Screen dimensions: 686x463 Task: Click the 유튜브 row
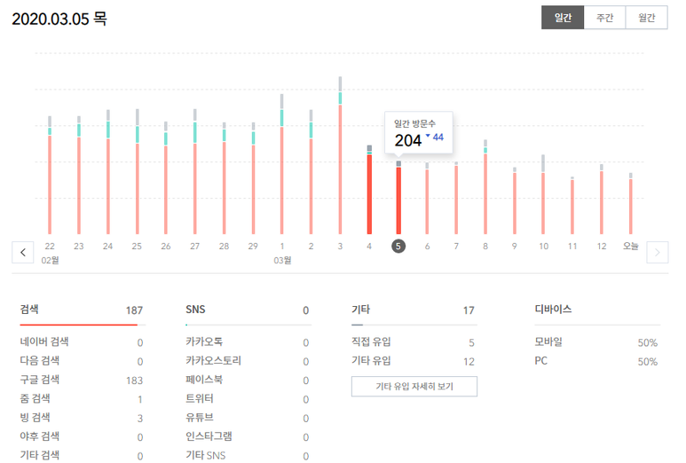(x=248, y=418)
